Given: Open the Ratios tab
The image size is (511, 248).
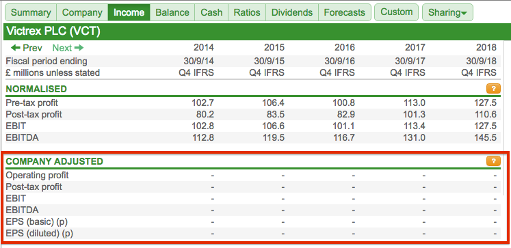Looking at the screenshot, I should click(x=247, y=12).
